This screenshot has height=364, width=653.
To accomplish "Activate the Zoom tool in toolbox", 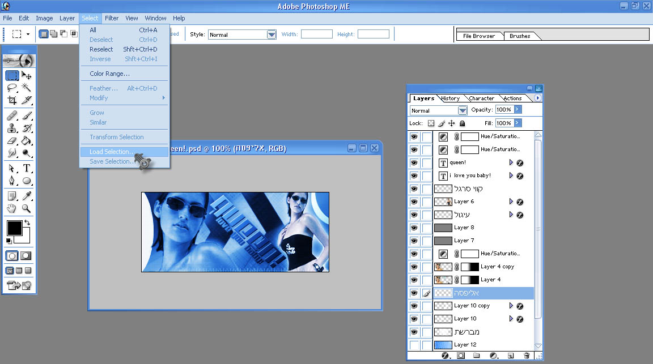I will [x=27, y=208].
